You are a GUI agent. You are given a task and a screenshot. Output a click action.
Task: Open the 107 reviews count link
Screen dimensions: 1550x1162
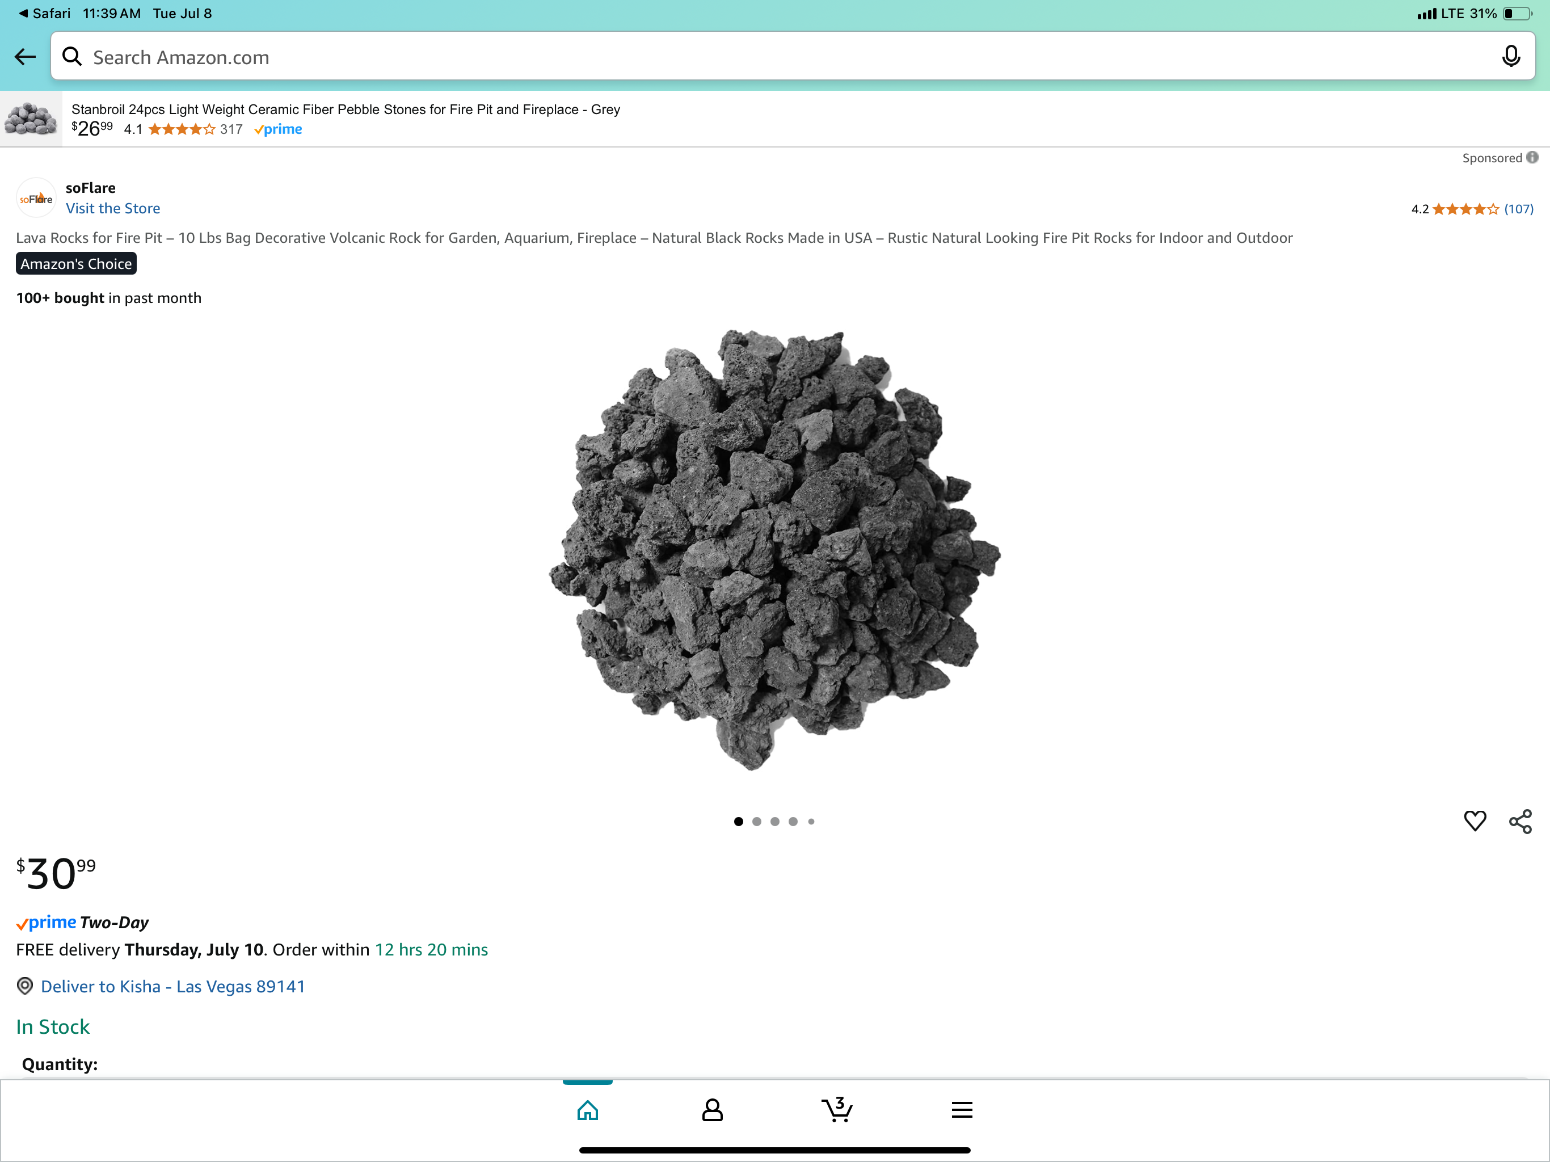tap(1518, 209)
